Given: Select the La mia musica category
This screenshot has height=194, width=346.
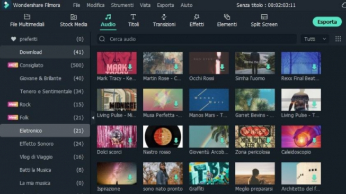Looking at the screenshot, I should [45, 183].
